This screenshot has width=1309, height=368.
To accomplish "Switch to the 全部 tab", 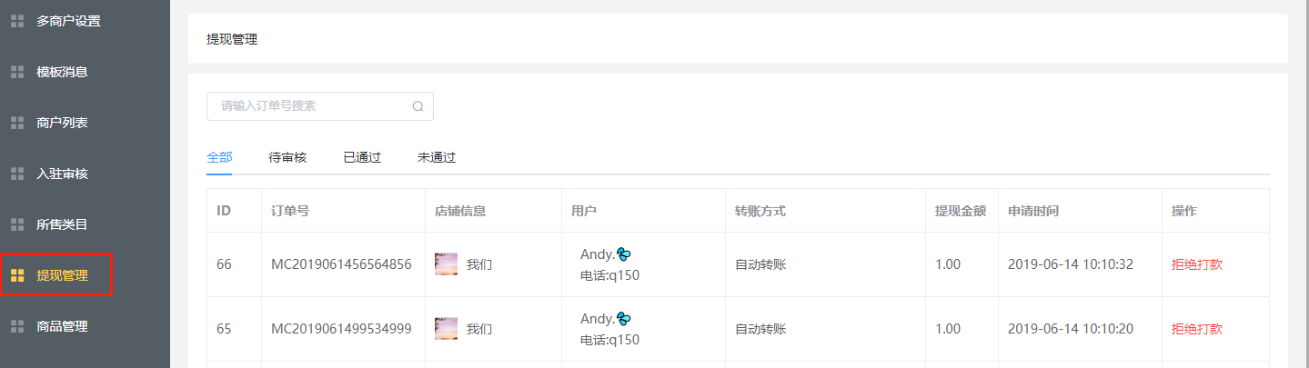I will 219,157.
